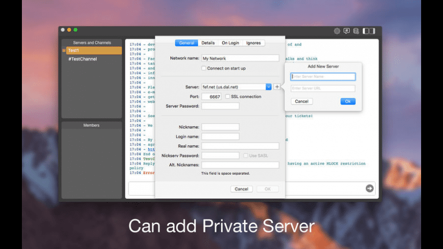The height and width of the screenshot is (249, 443).
Task: Click the Port field showing 6667
Action: [211, 97]
